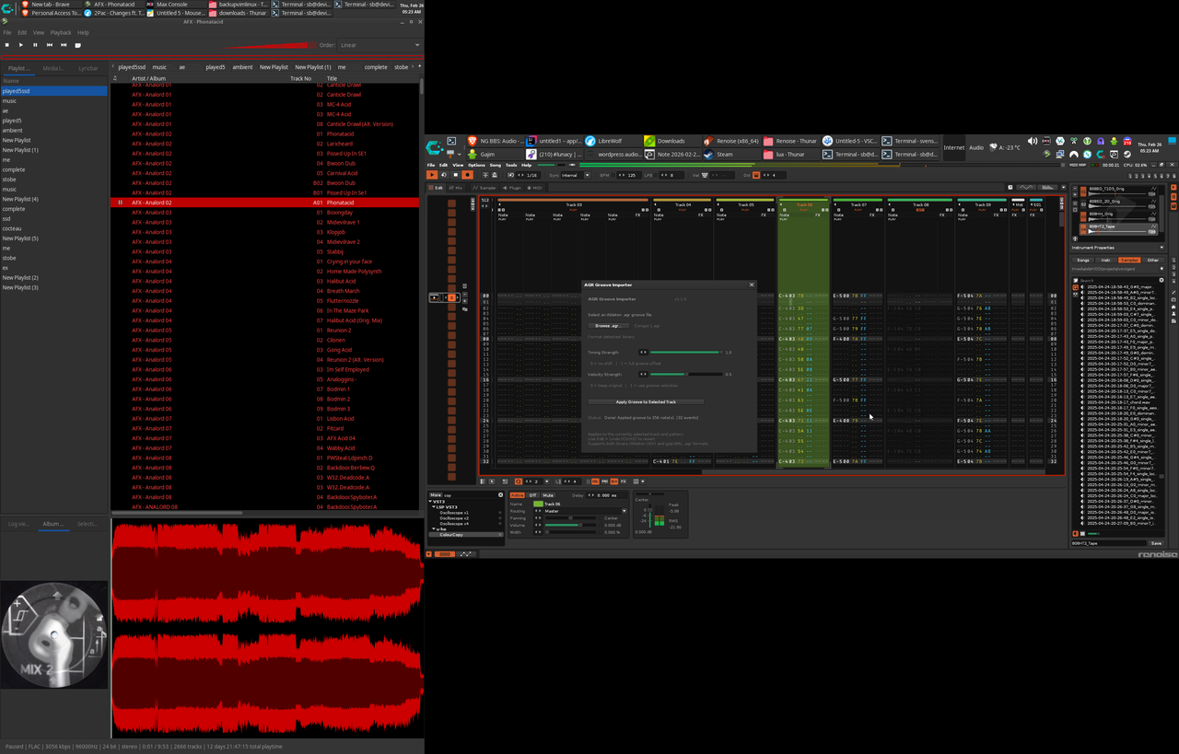The image size is (1179, 754).
Task: Adjust the Track 06 Volume slider
Action: (570, 525)
